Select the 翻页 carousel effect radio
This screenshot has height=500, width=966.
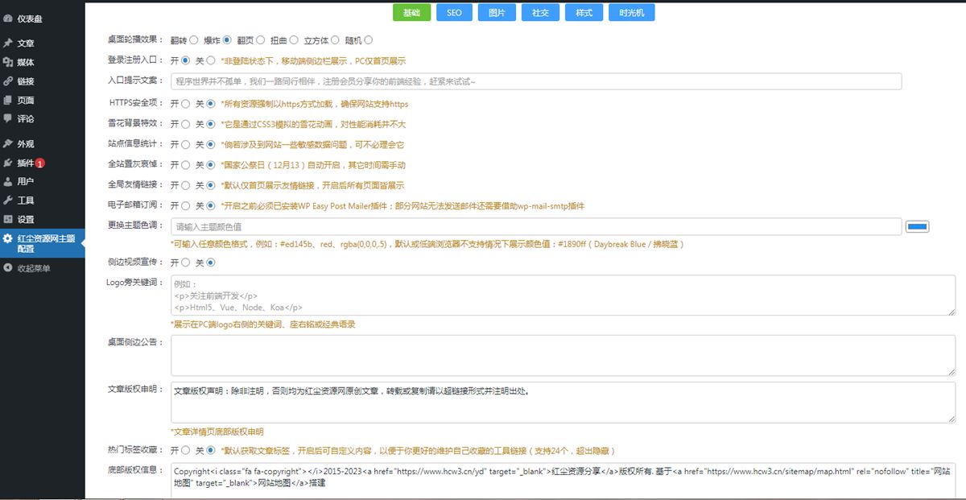tap(261, 40)
